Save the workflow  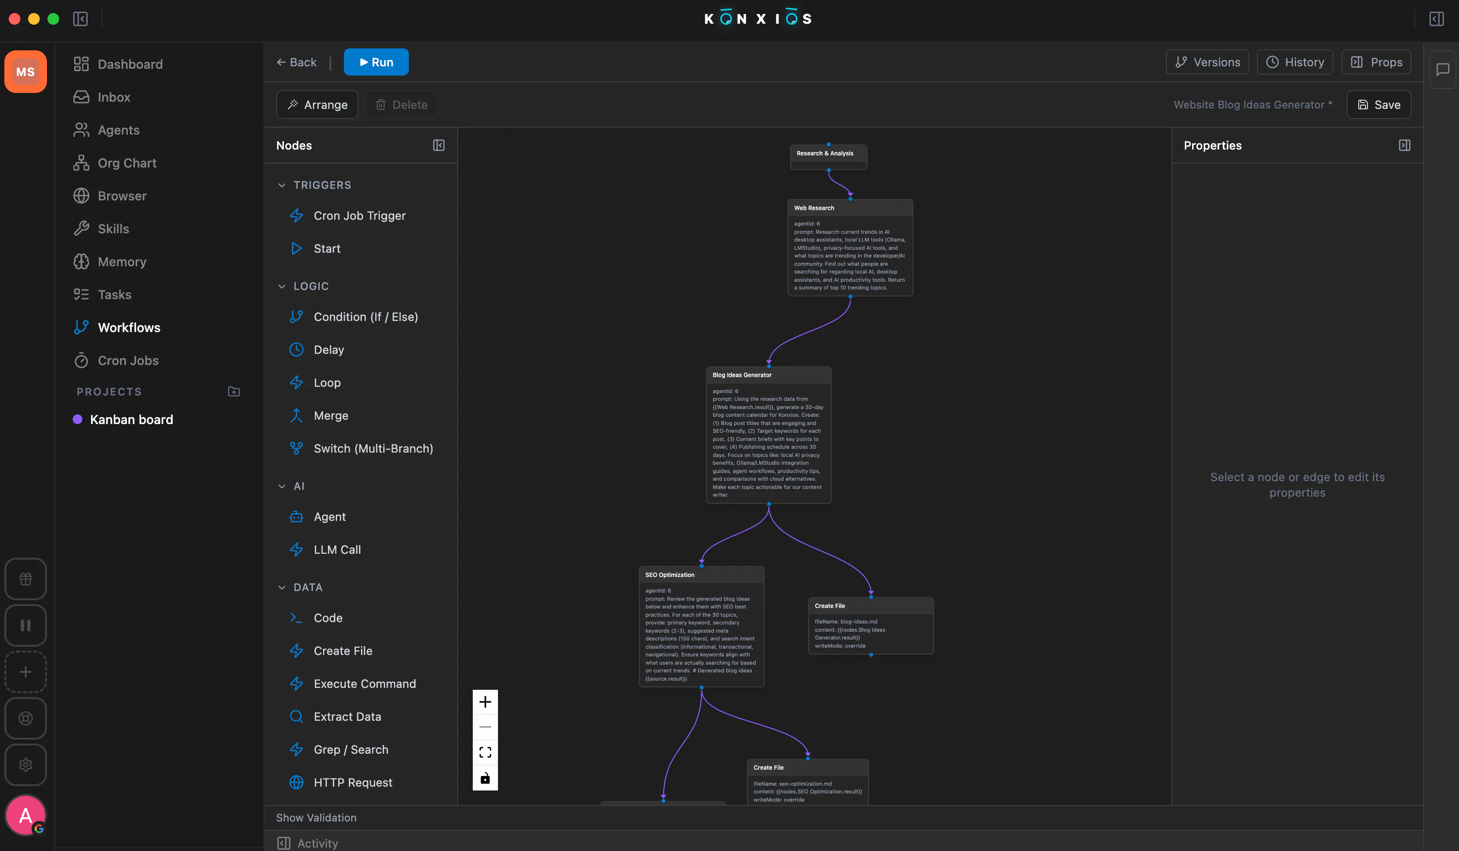click(x=1379, y=105)
